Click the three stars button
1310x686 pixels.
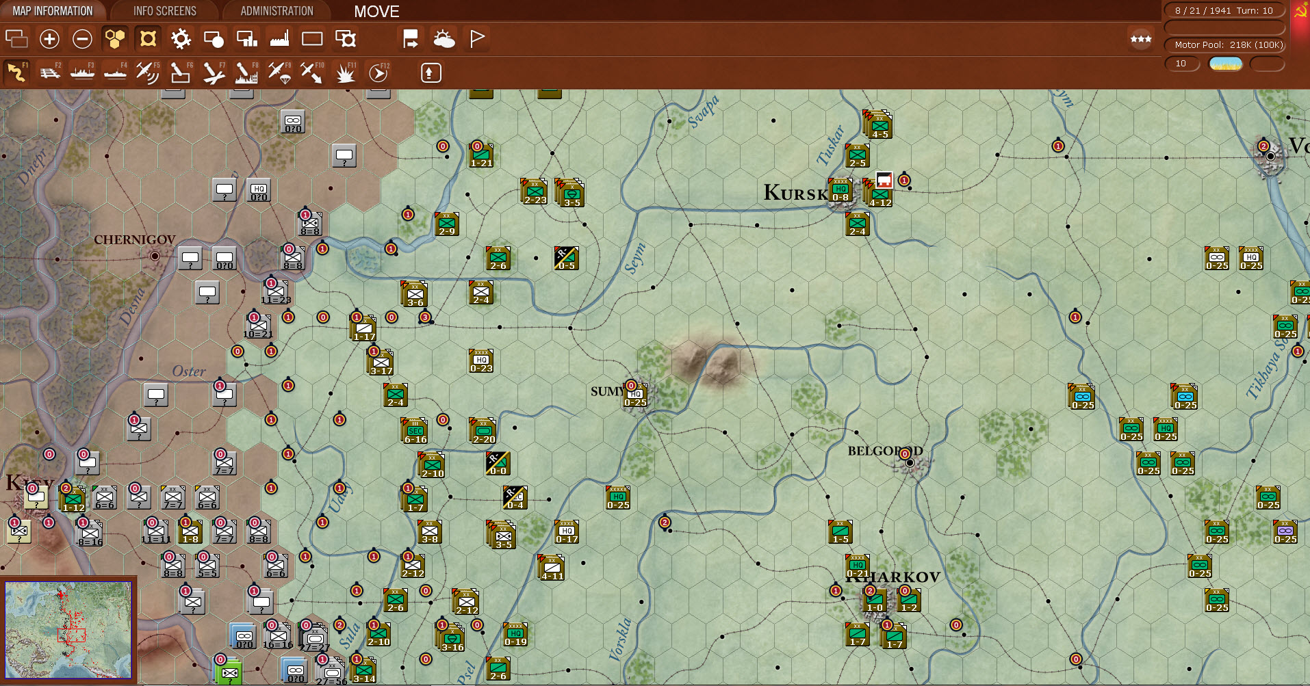[1141, 39]
